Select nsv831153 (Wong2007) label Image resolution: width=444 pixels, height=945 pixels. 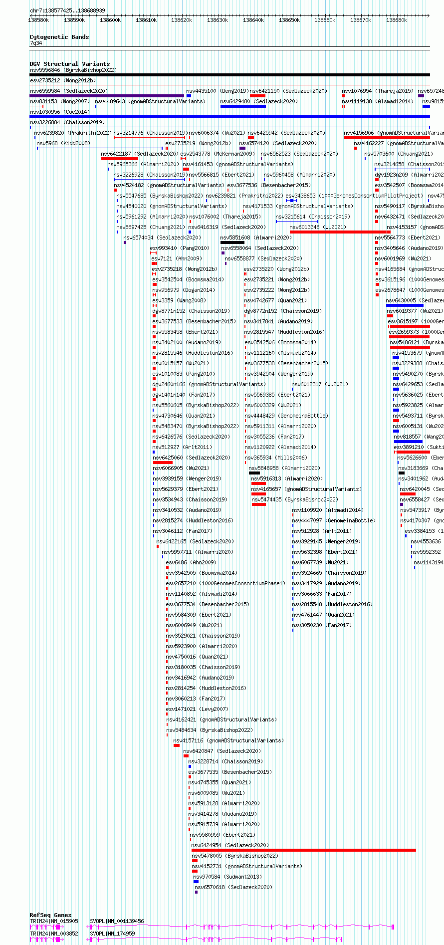click(60, 102)
